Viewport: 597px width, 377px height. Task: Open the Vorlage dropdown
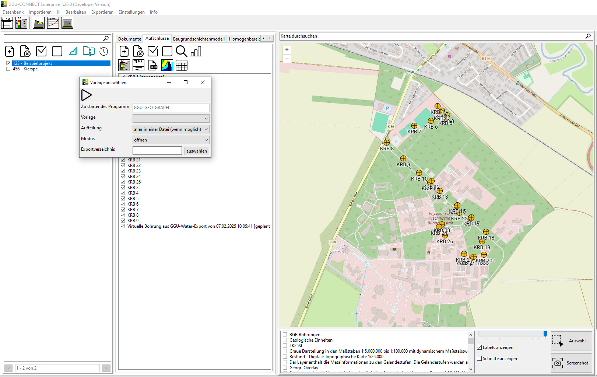[171, 118]
